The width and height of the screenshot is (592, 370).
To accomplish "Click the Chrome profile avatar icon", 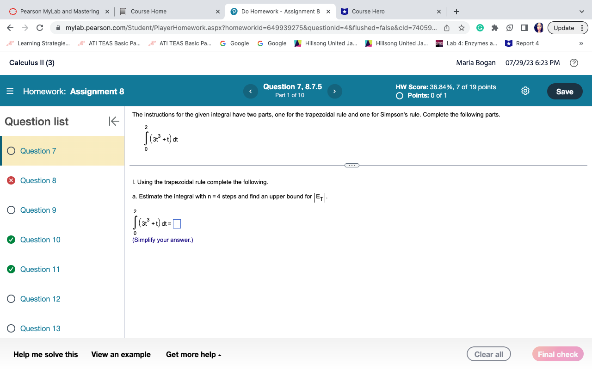I will click(538, 28).
